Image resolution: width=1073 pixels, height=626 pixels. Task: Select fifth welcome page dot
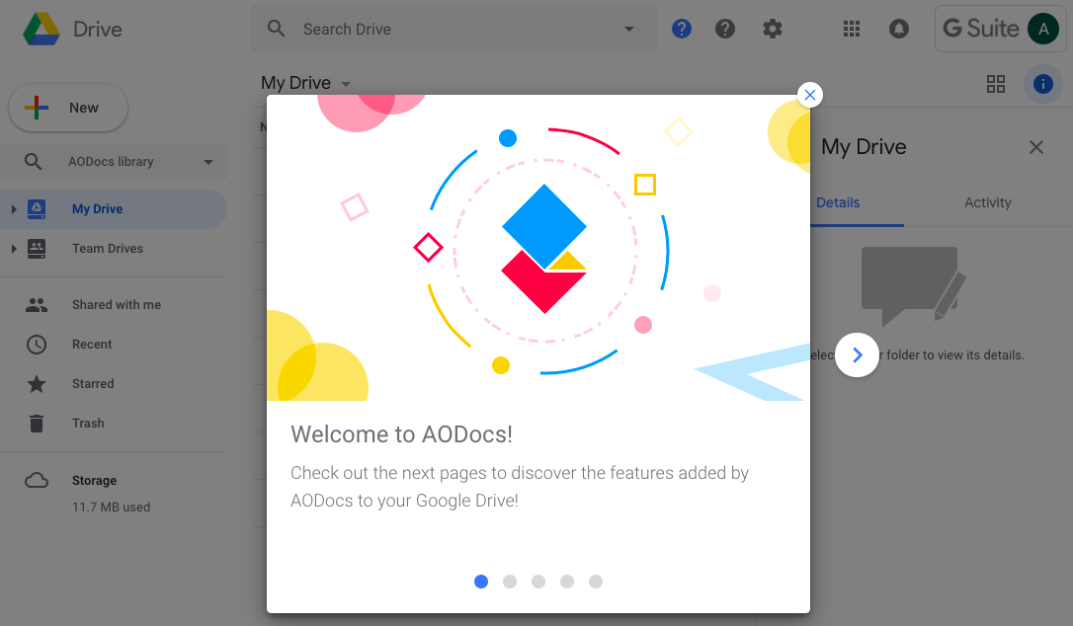coord(596,582)
